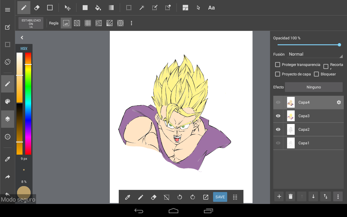Select the Bucket fill tool
The image size is (347, 217).
point(98,8)
